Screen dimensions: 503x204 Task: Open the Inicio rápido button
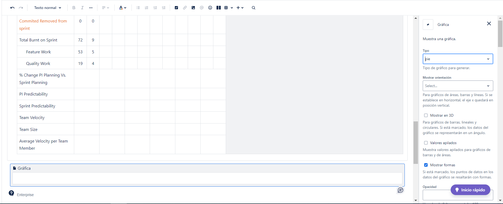click(x=471, y=190)
